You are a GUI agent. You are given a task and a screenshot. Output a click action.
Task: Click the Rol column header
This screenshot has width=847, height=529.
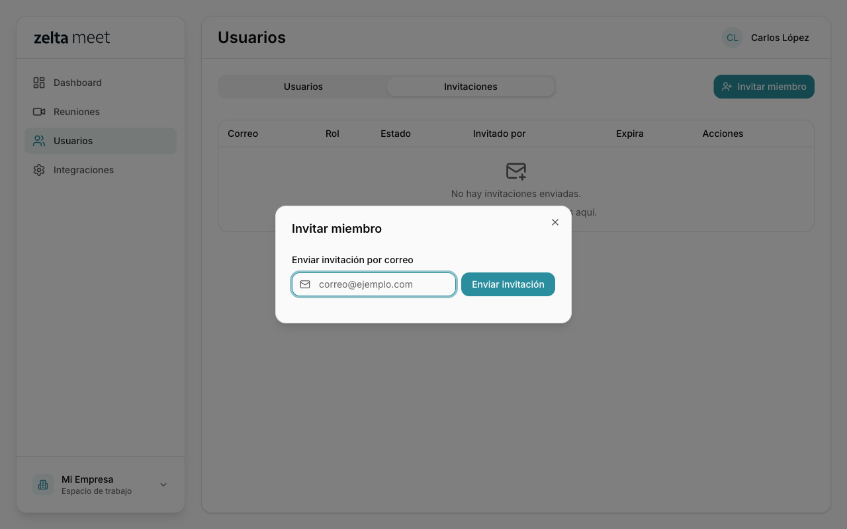[x=332, y=134]
